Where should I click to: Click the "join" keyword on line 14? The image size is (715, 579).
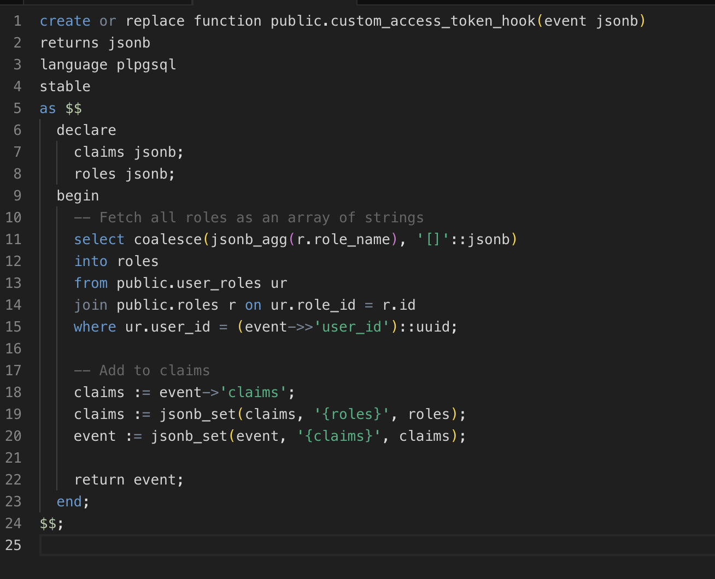coord(91,305)
